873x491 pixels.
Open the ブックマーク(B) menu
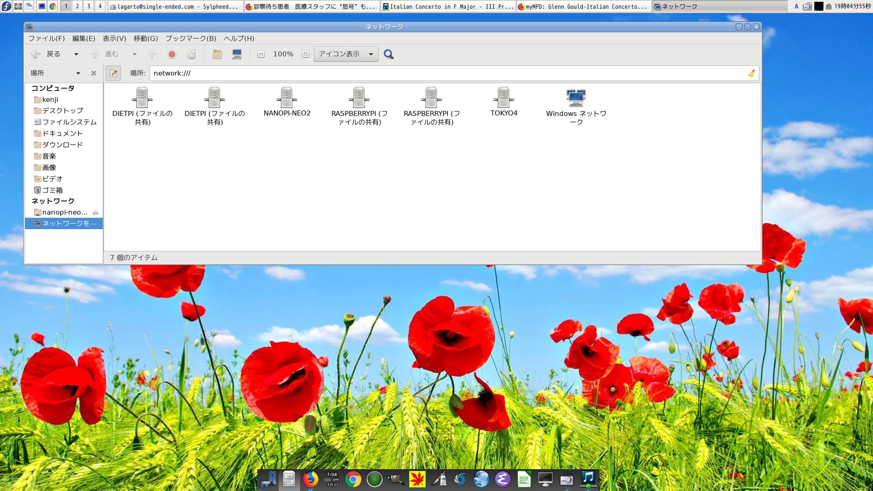point(191,39)
